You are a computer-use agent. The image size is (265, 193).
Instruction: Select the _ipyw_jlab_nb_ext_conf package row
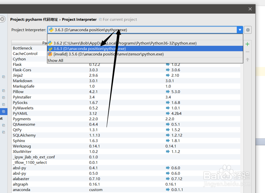pos(126,157)
